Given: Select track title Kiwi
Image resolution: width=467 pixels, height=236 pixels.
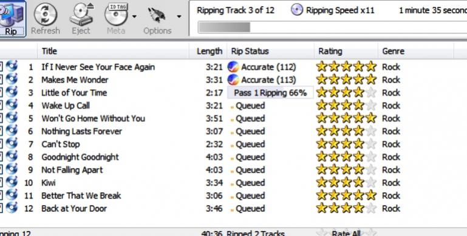Looking at the screenshot, I should 48,183.
